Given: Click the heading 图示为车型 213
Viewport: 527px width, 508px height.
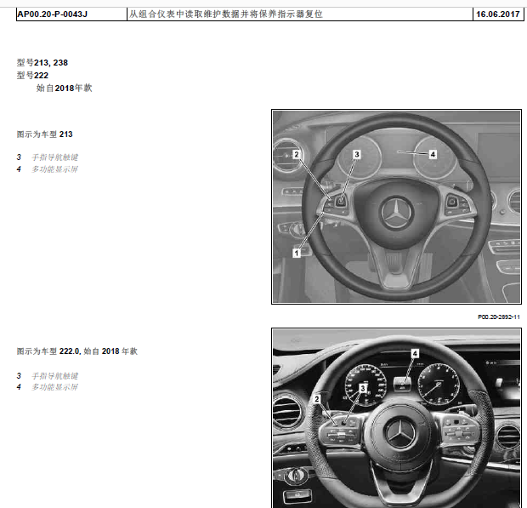Looking at the screenshot, I should pyautogui.click(x=45, y=134).
